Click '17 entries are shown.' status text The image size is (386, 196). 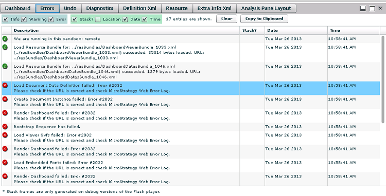pos(188,19)
